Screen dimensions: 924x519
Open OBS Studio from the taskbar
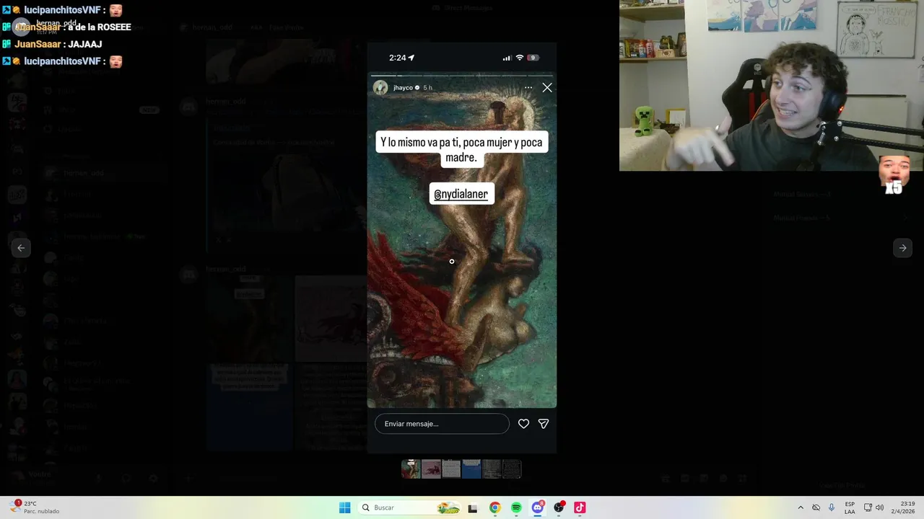[559, 507]
